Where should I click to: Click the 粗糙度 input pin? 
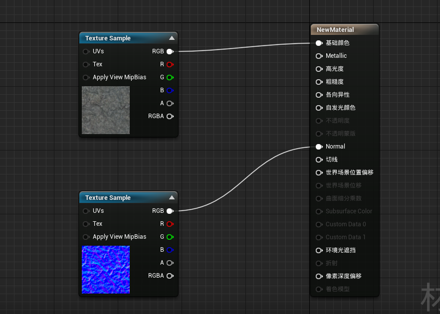coord(319,82)
